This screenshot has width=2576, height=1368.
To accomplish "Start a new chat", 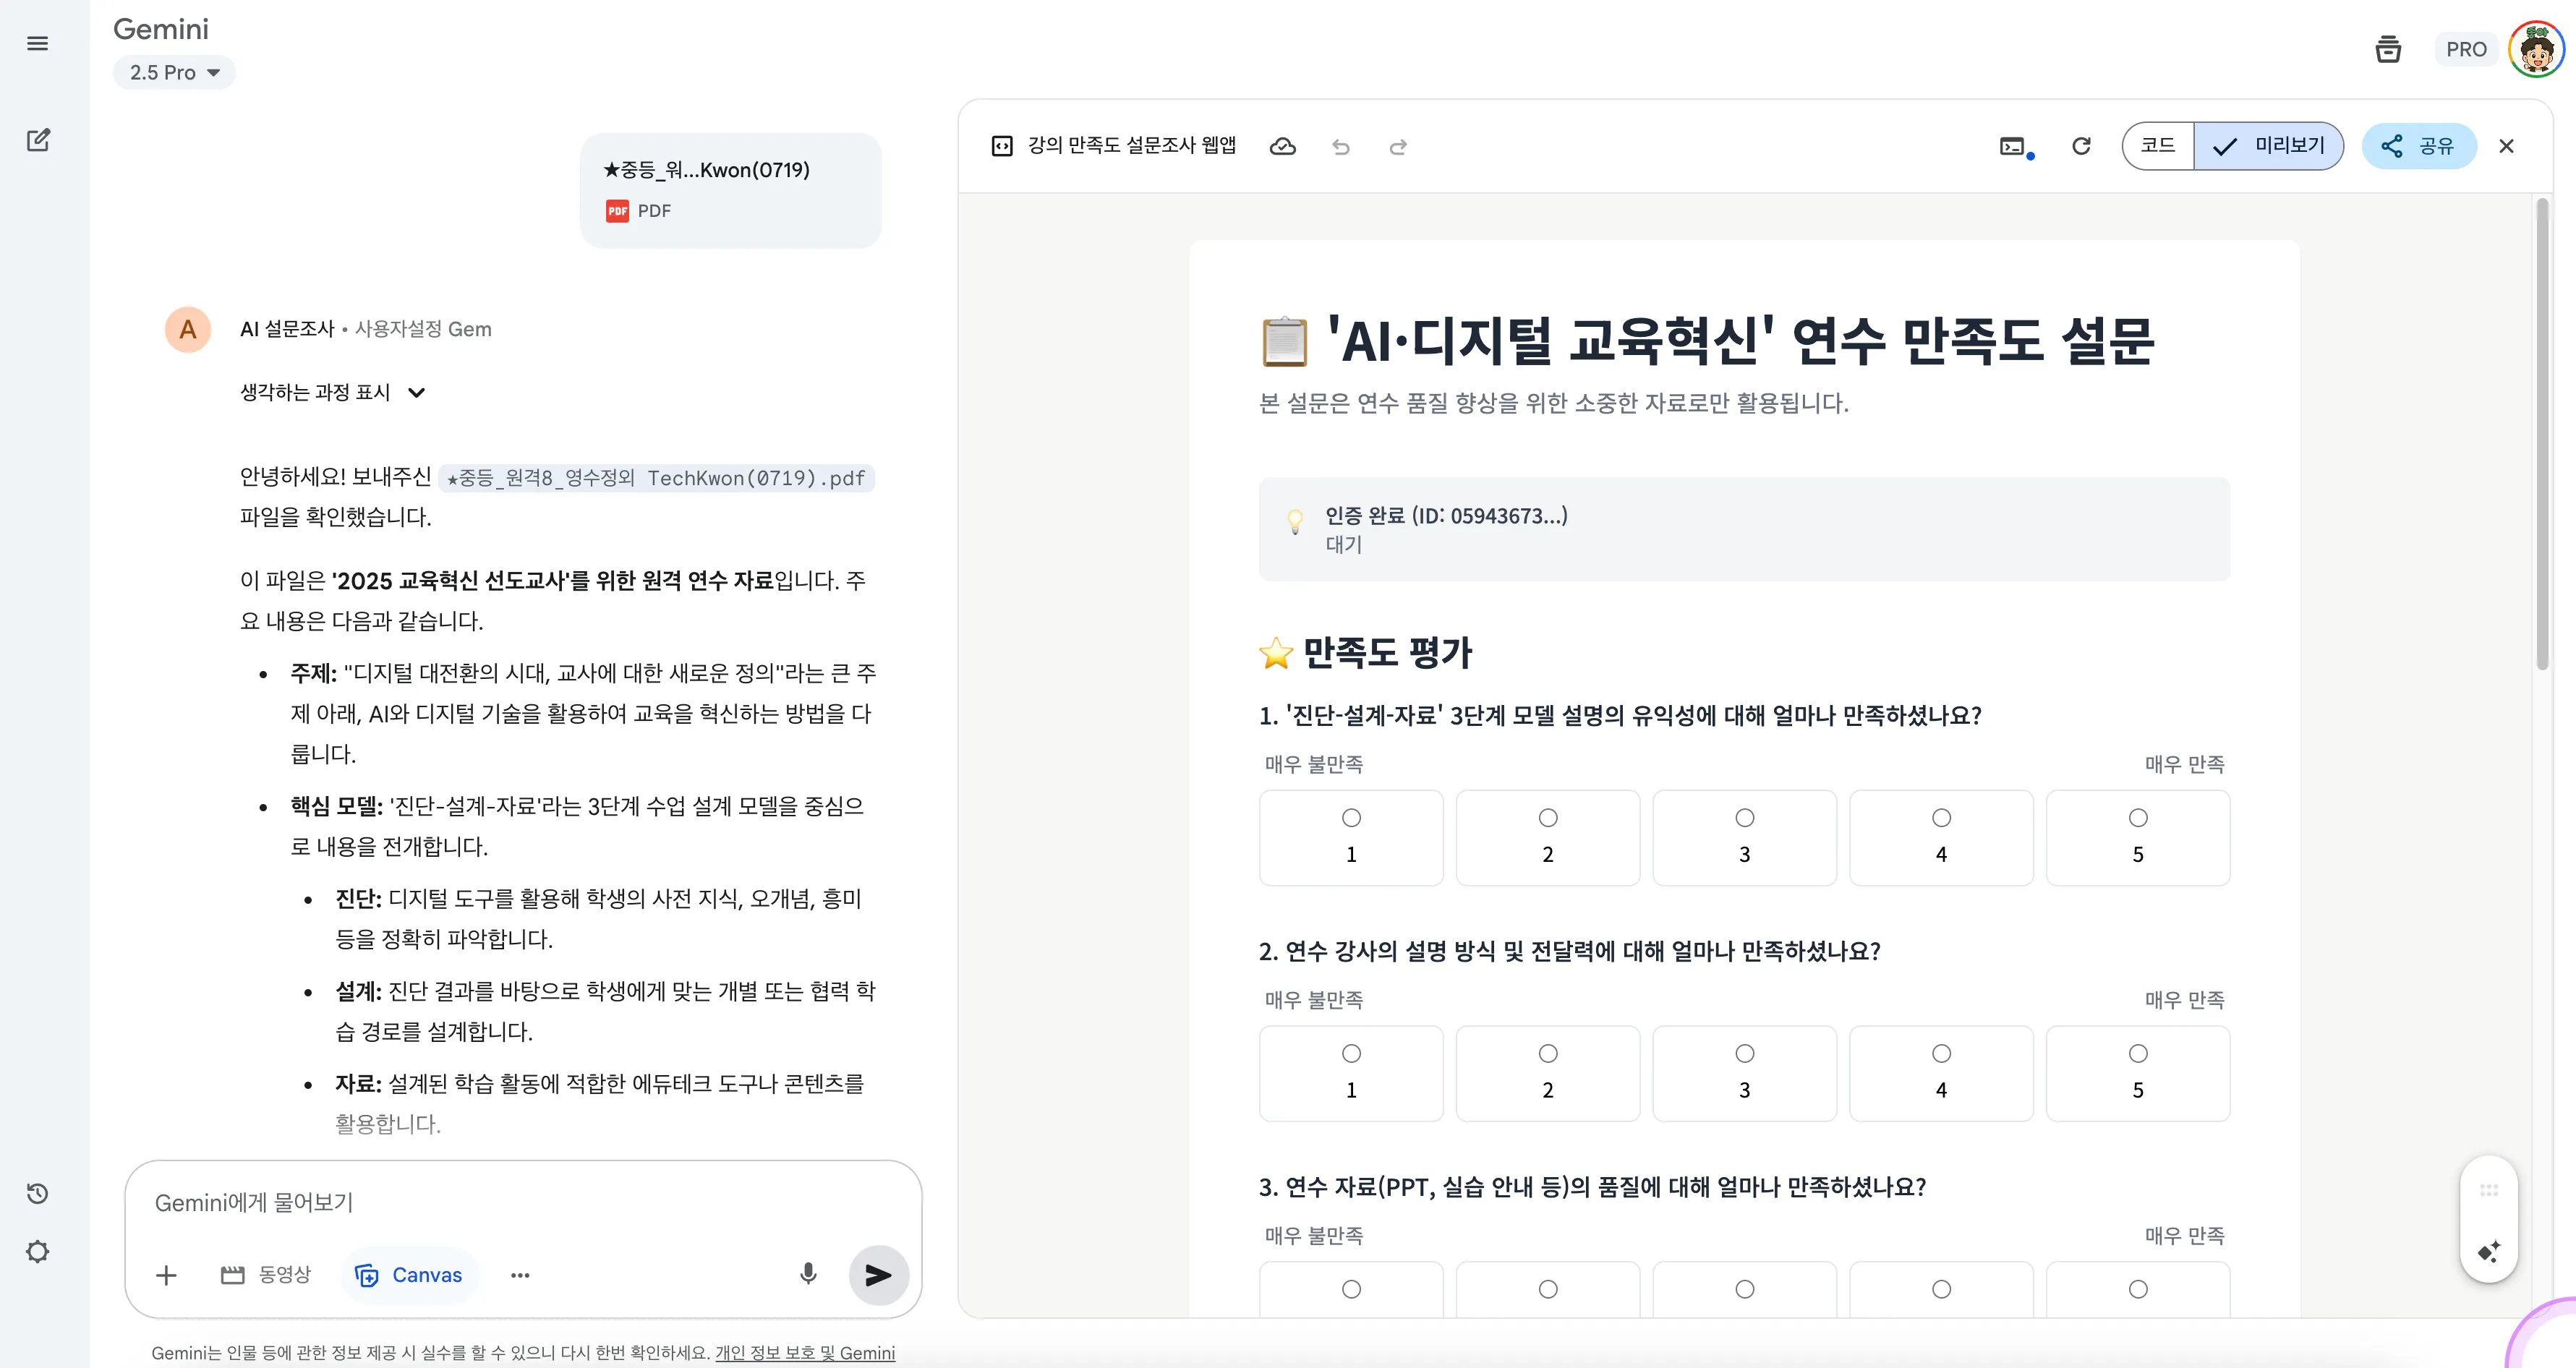I will tap(38, 140).
